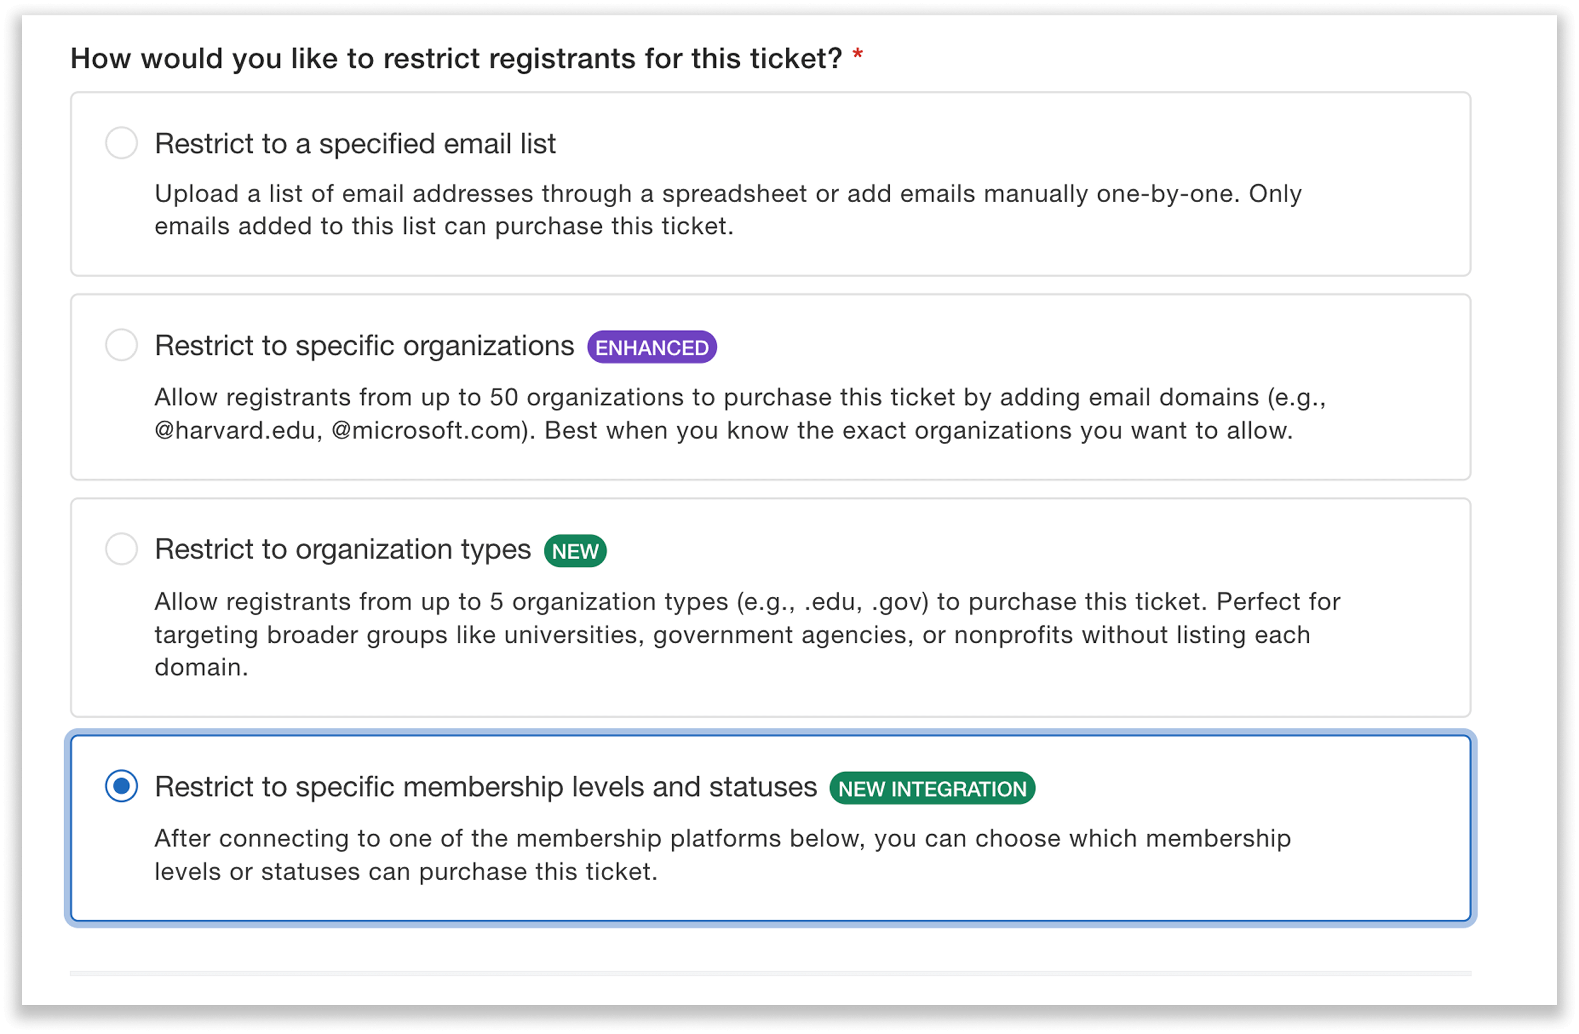Image resolution: width=1579 pixels, height=1034 pixels.
Task: Select the organization types restriction
Action: pyautogui.click(x=122, y=549)
